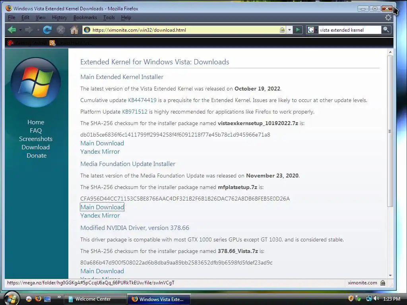Click the site favicon in the address bar
Screen dimensions: 407x305
click(87, 30)
